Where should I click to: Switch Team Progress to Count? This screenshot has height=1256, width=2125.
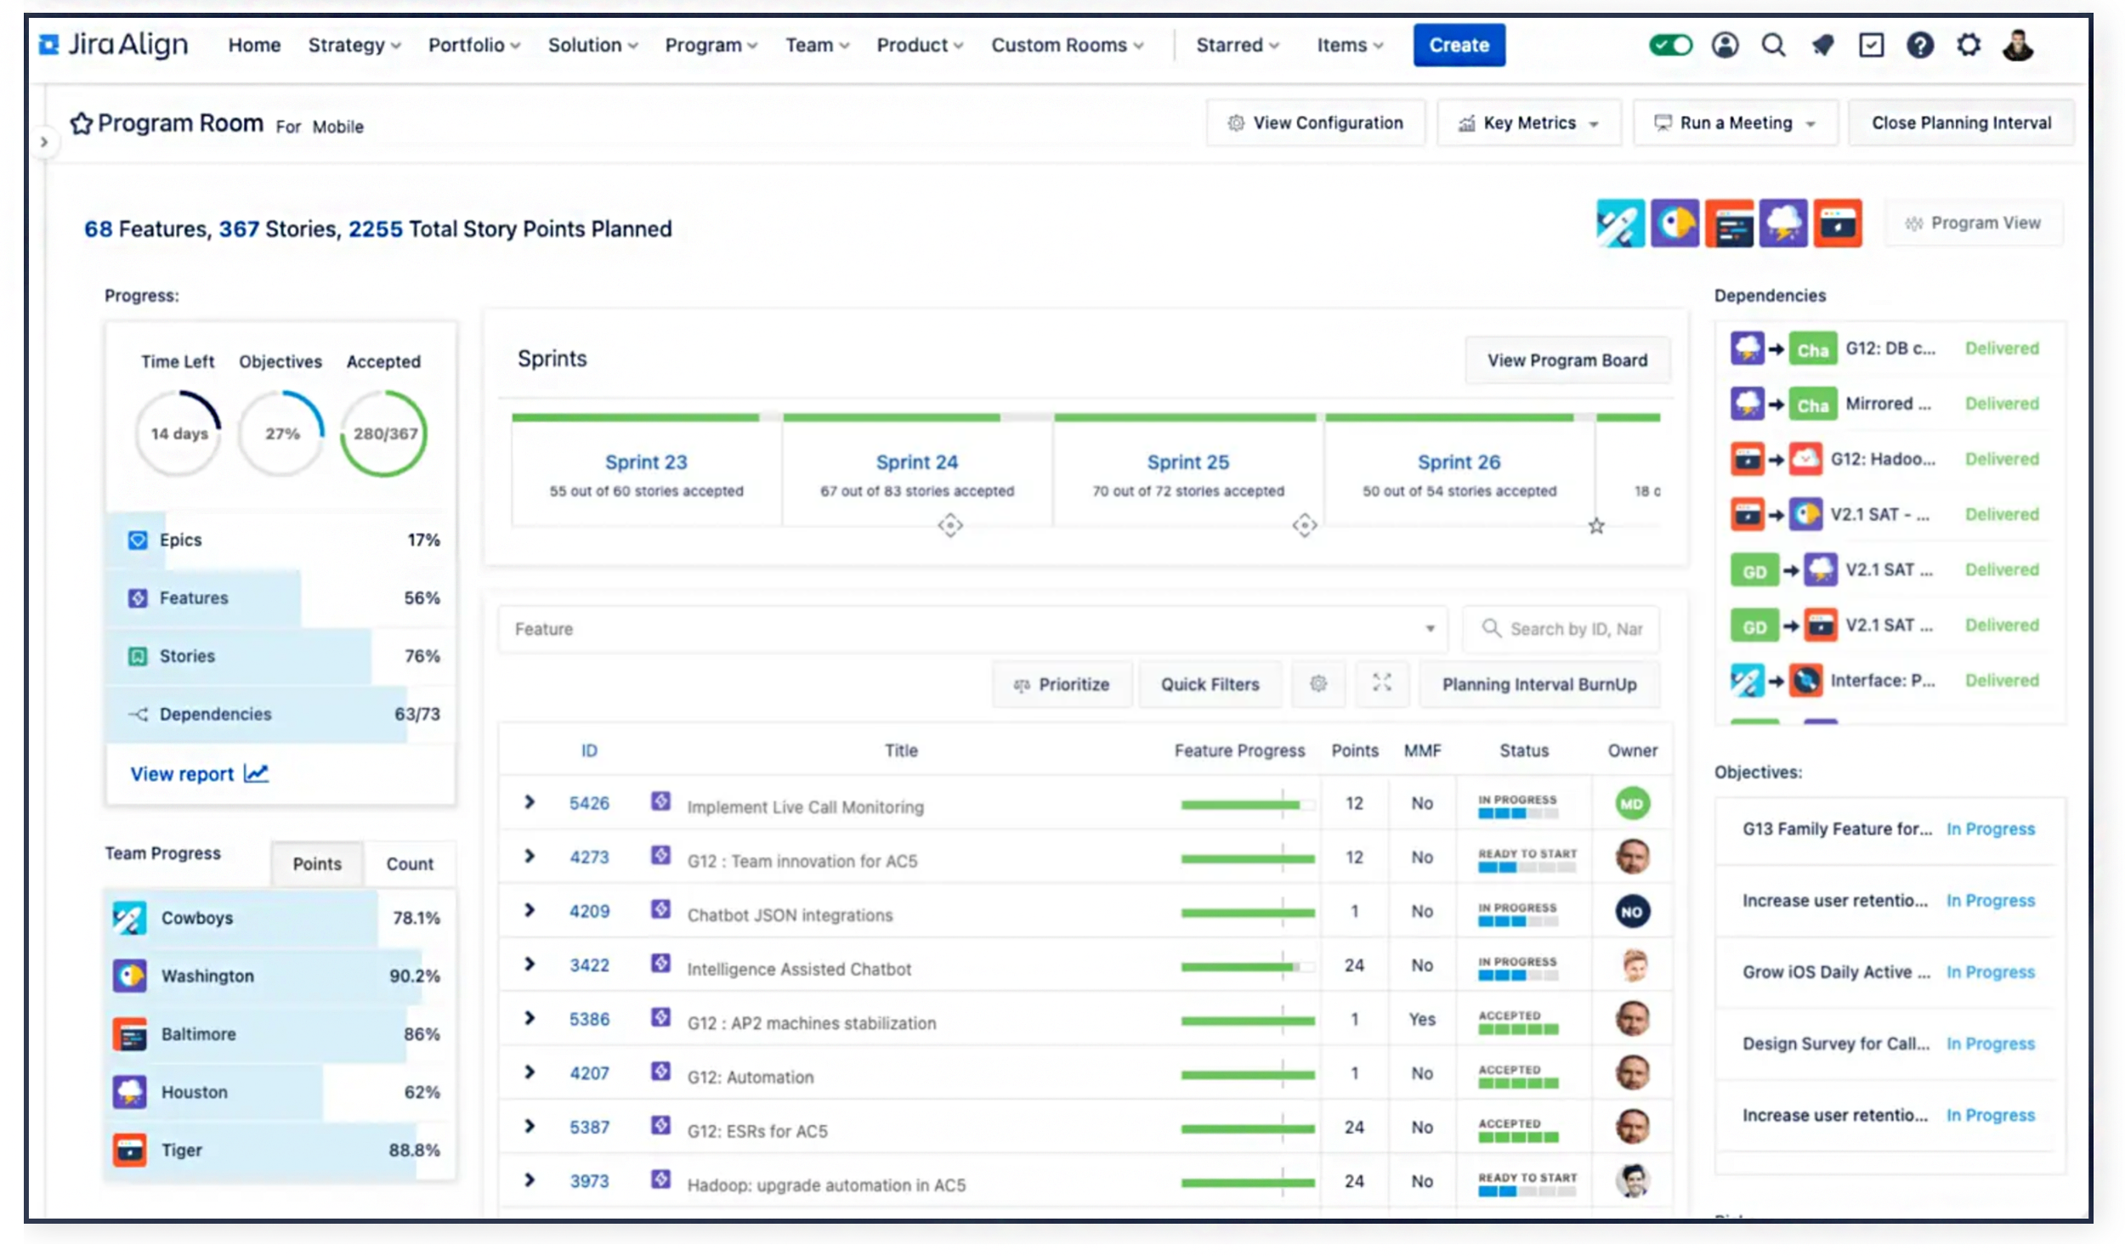tap(410, 864)
